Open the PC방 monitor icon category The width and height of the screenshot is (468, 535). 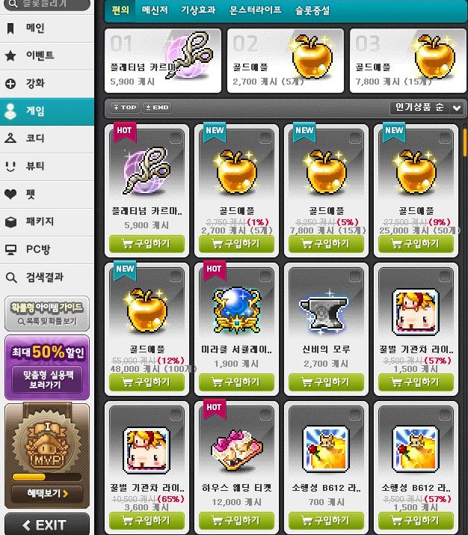(10, 250)
